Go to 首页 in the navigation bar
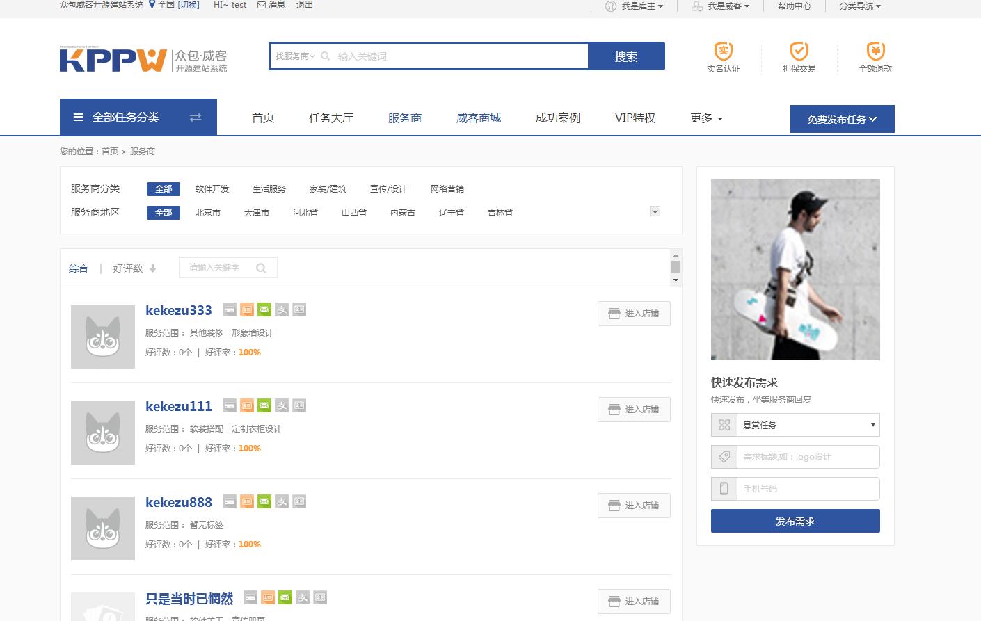The image size is (981, 621). 263,118
